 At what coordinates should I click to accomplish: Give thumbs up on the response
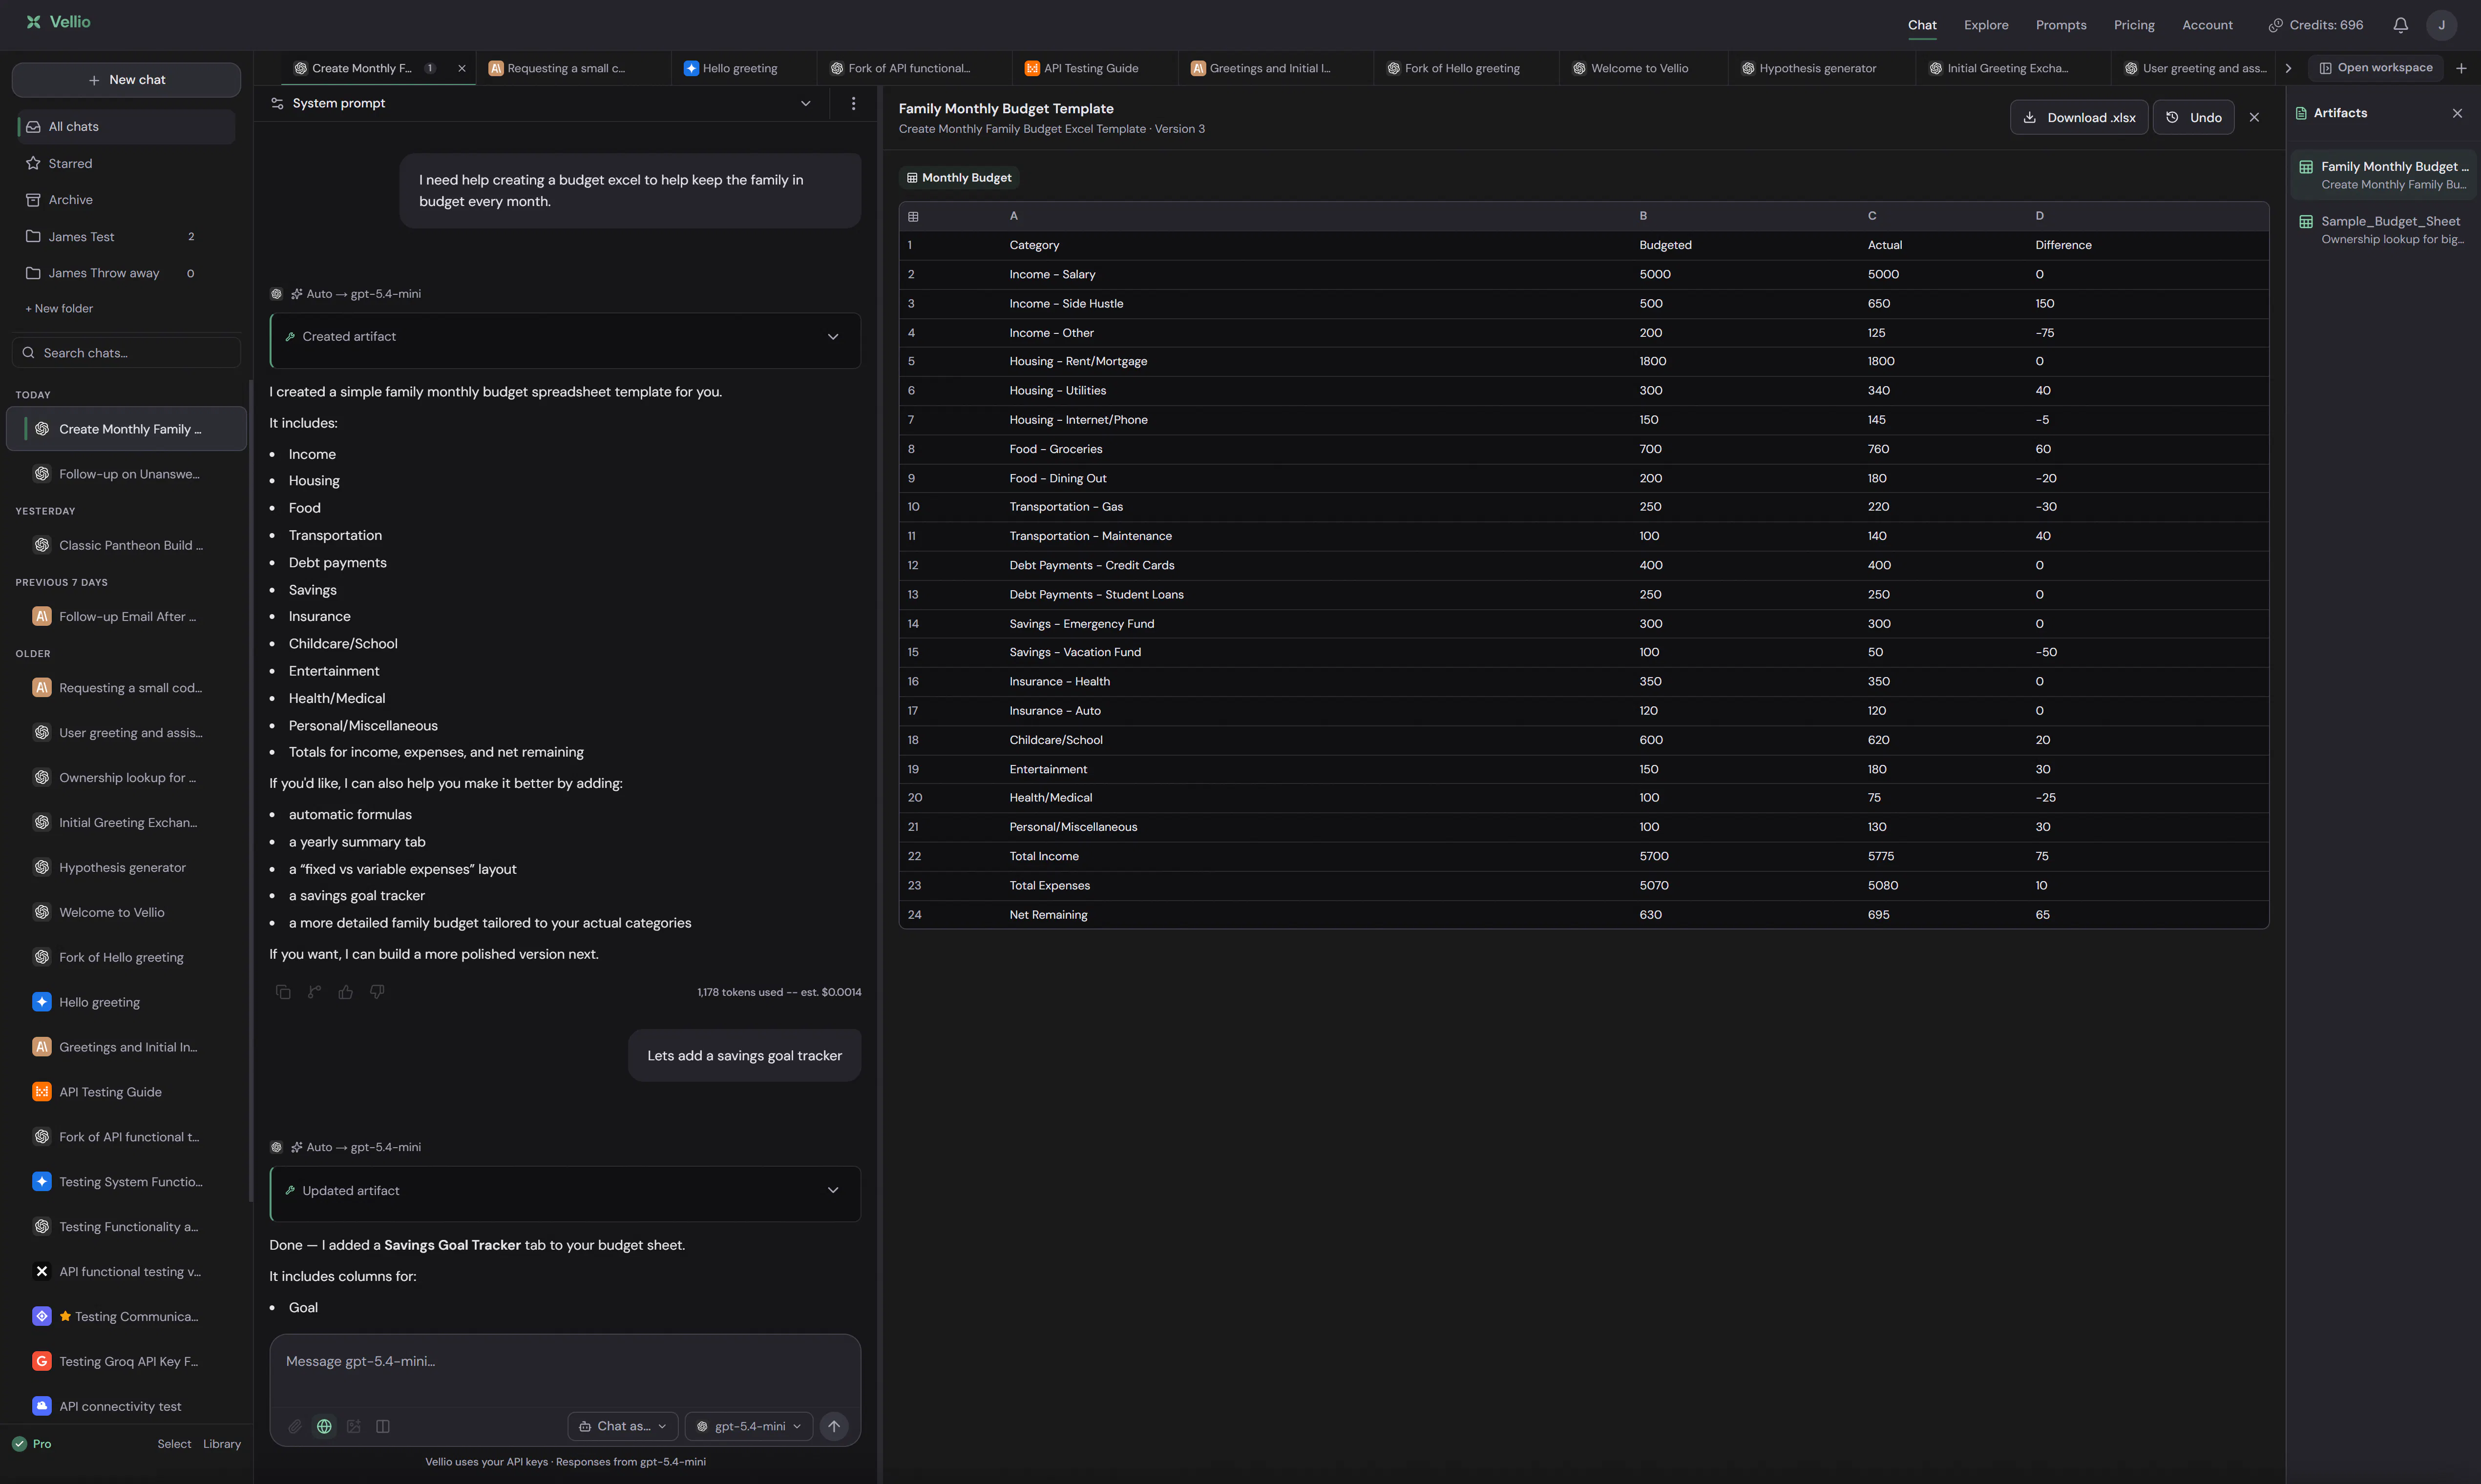coord(346,992)
